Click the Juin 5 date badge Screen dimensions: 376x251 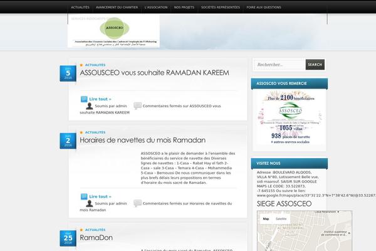(68, 73)
